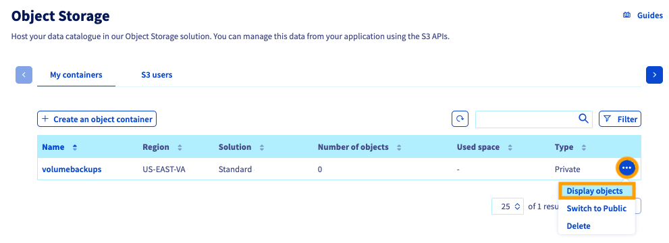669x243 pixels.
Task: Click Create an object container button
Action: point(97,119)
